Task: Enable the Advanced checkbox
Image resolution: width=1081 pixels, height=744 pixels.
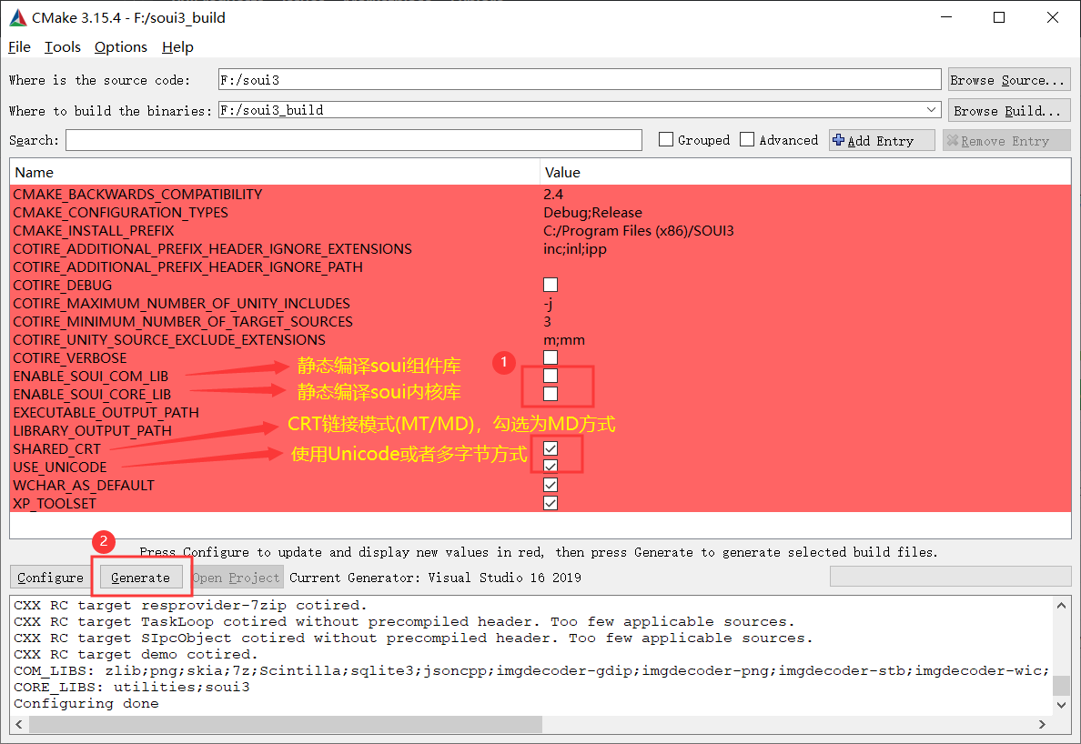Action: click(x=747, y=140)
